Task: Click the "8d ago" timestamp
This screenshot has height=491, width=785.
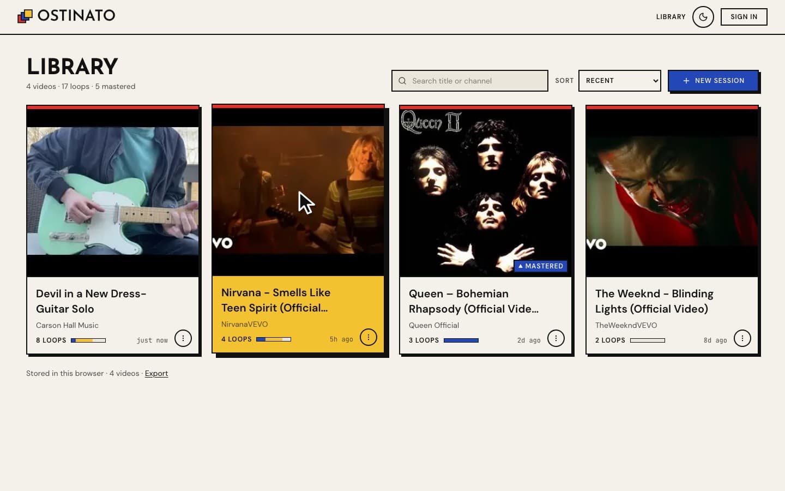Action: click(715, 340)
